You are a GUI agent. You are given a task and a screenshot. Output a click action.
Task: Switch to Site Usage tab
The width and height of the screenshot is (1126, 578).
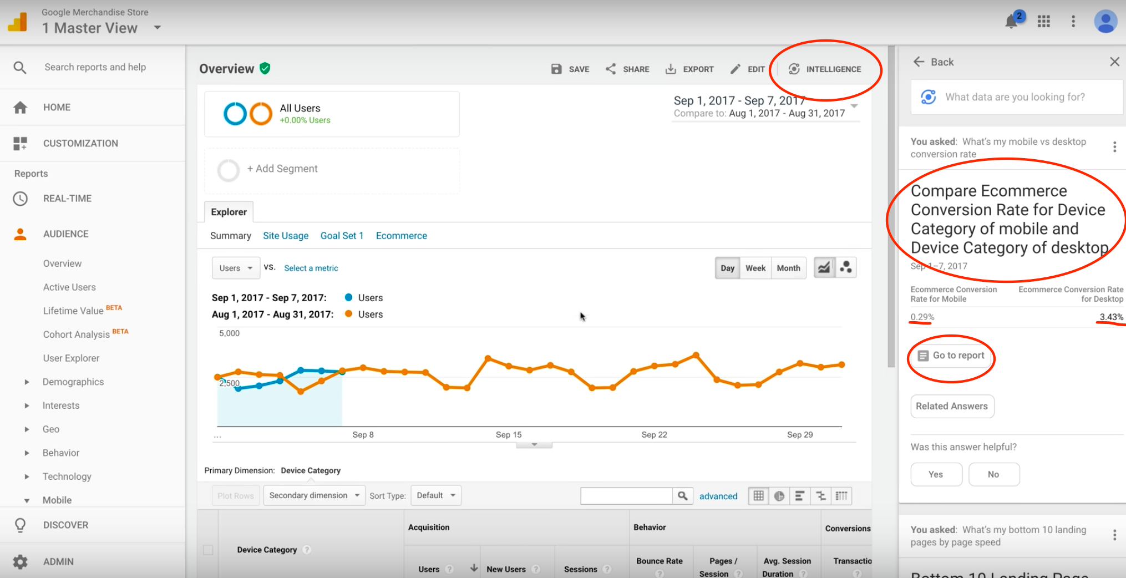click(x=286, y=236)
